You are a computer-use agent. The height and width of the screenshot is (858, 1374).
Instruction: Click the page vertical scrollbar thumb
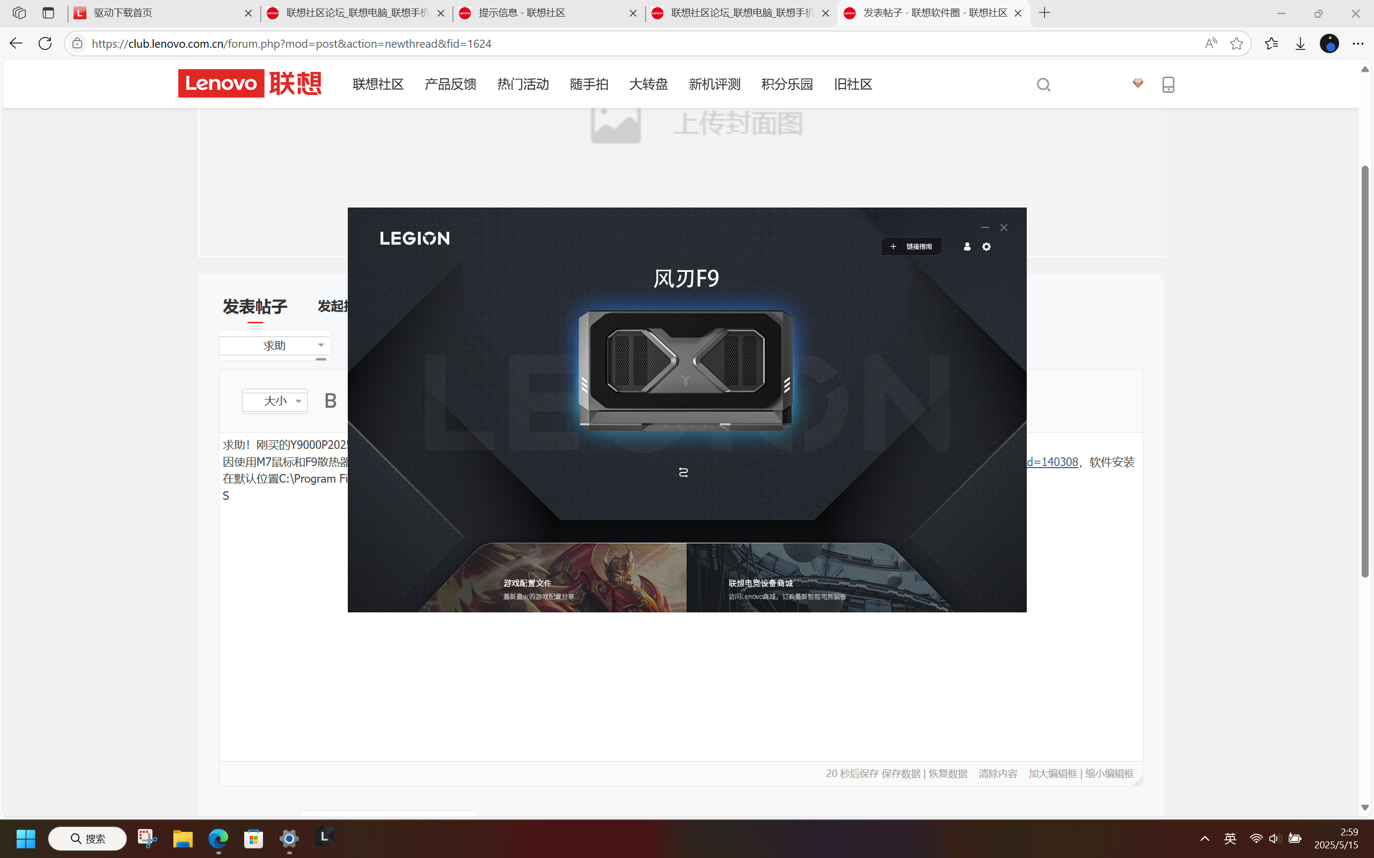[1365, 372]
